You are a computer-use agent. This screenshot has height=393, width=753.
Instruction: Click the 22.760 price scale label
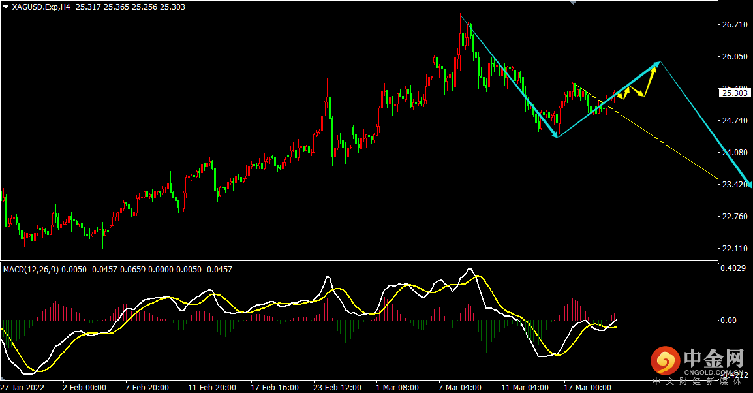coord(735,217)
